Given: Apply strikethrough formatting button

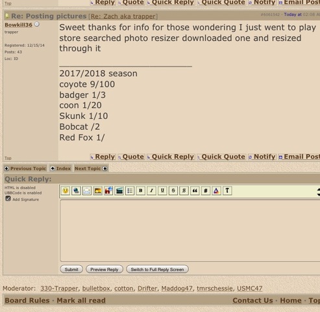Looking at the screenshot, I should (x=173, y=190).
